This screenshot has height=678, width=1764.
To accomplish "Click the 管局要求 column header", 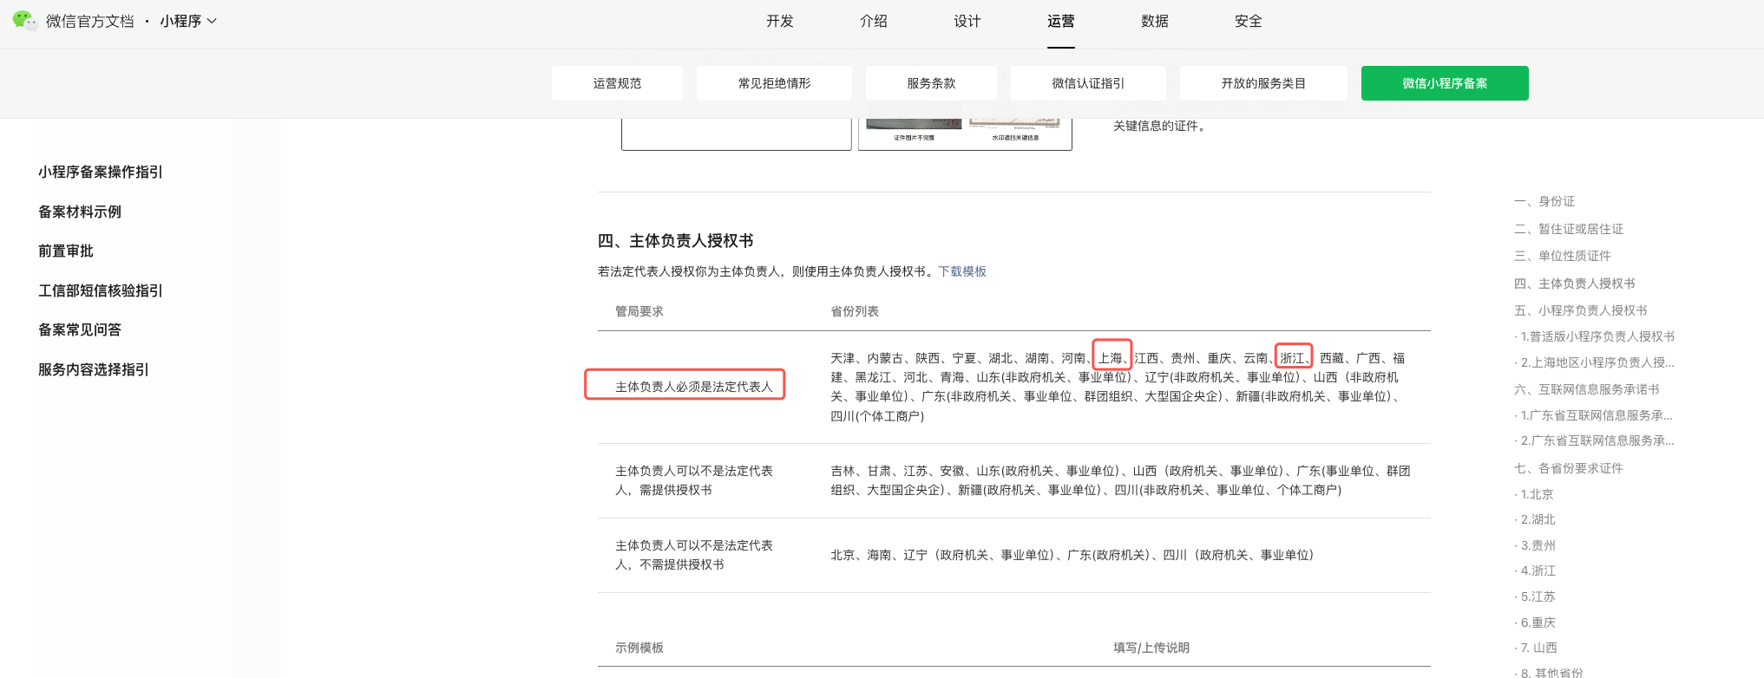I will (x=639, y=311).
